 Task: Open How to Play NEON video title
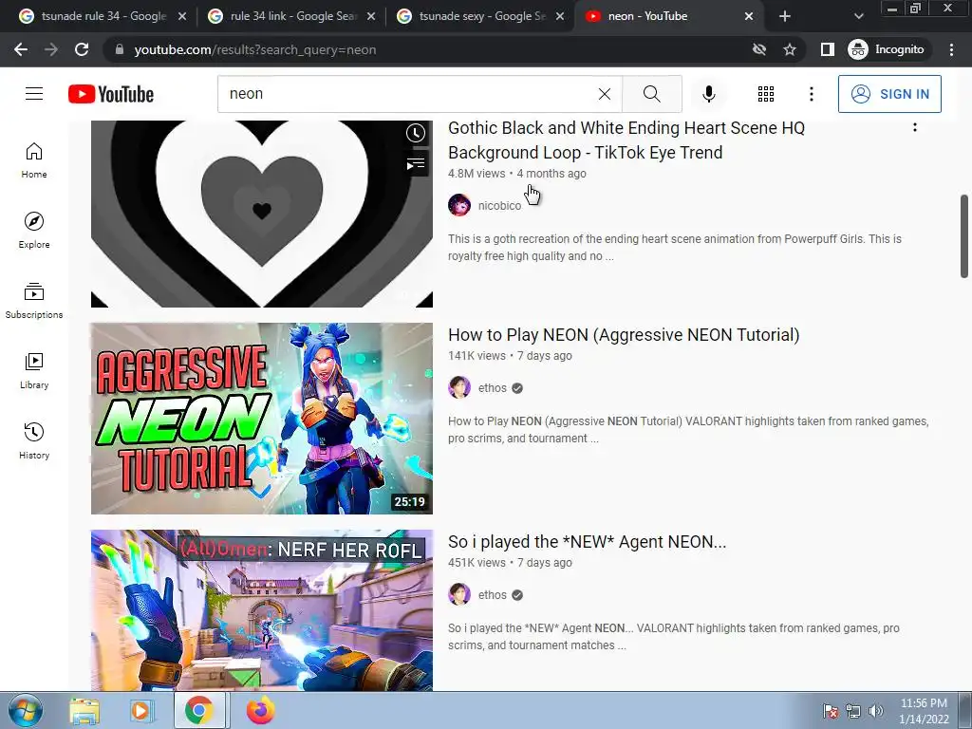click(x=624, y=335)
